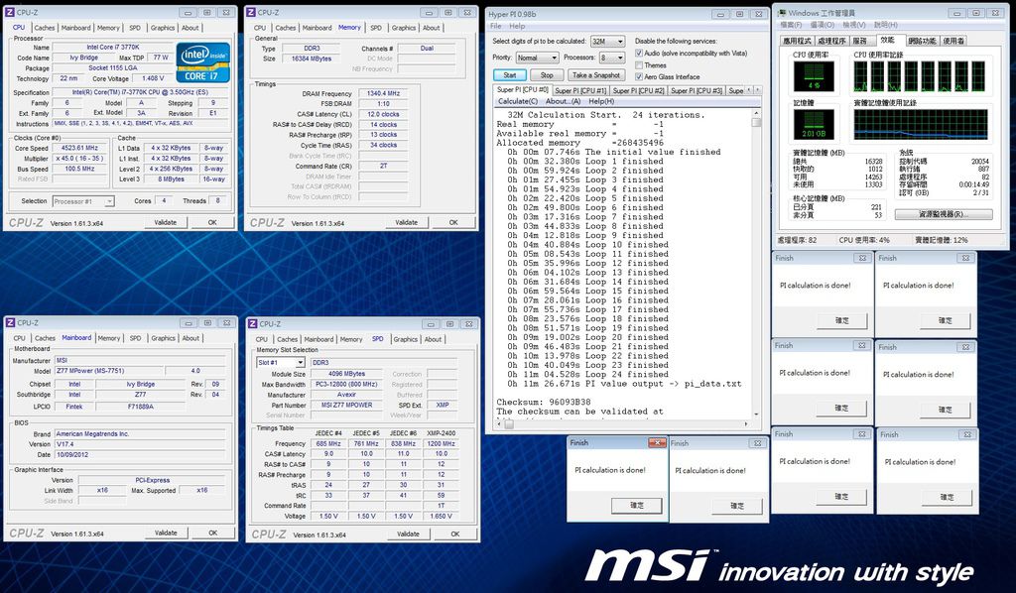Click the 記憶體 usage gauge showing 2.01 GB

[x=814, y=124]
